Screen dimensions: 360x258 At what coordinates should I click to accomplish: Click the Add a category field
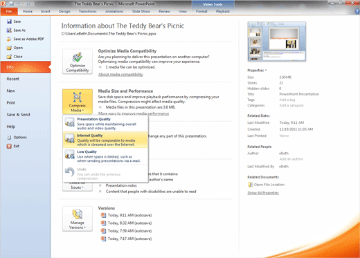291,105
